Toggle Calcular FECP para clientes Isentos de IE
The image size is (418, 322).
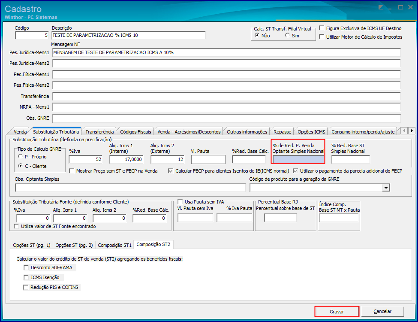tap(171, 171)
